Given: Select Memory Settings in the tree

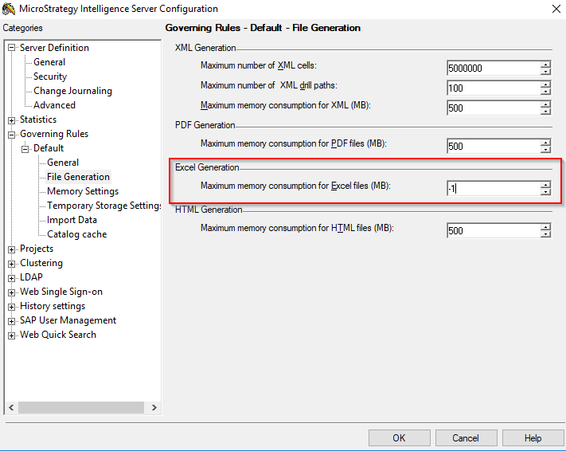Looking at the screenshot, I should (x=82, y=191).
